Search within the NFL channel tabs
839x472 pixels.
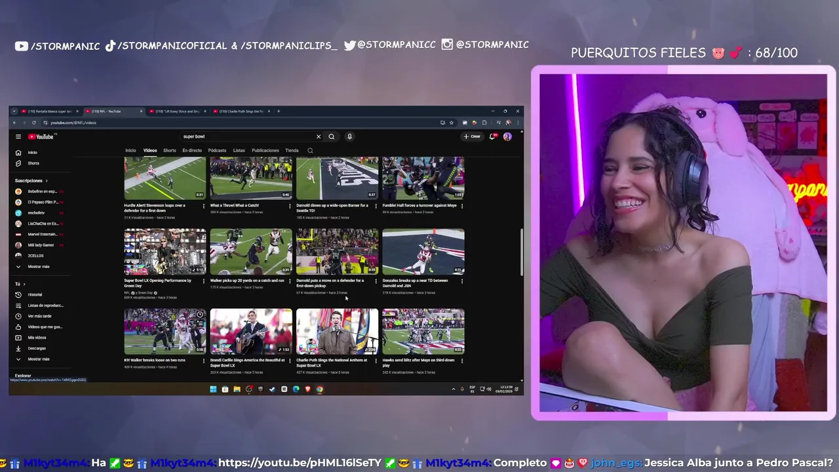(x=310, y=150)
